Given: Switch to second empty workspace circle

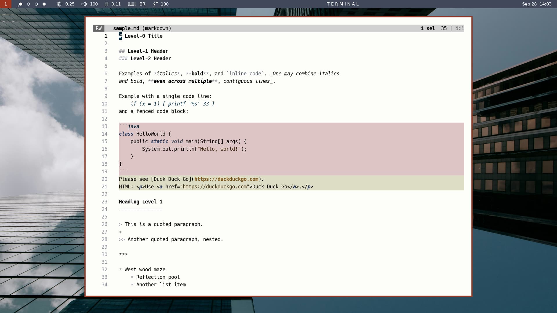Looking at the screenshot, I should click(28, 4).
